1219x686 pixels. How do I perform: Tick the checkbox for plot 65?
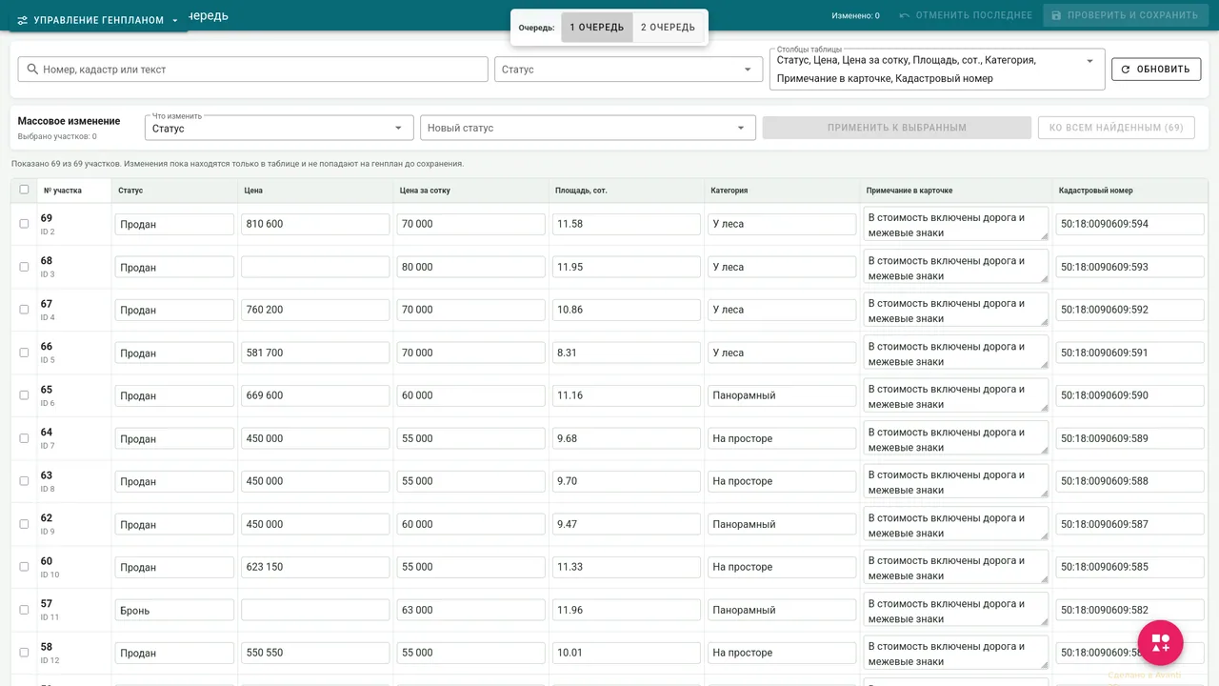click(25, 395)
